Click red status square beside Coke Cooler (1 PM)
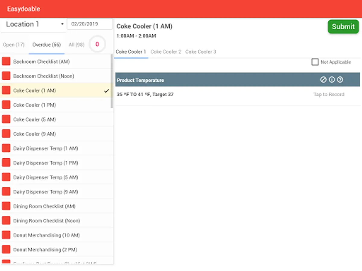Screen dimensions: 362x271 click(x=6, y=105)
